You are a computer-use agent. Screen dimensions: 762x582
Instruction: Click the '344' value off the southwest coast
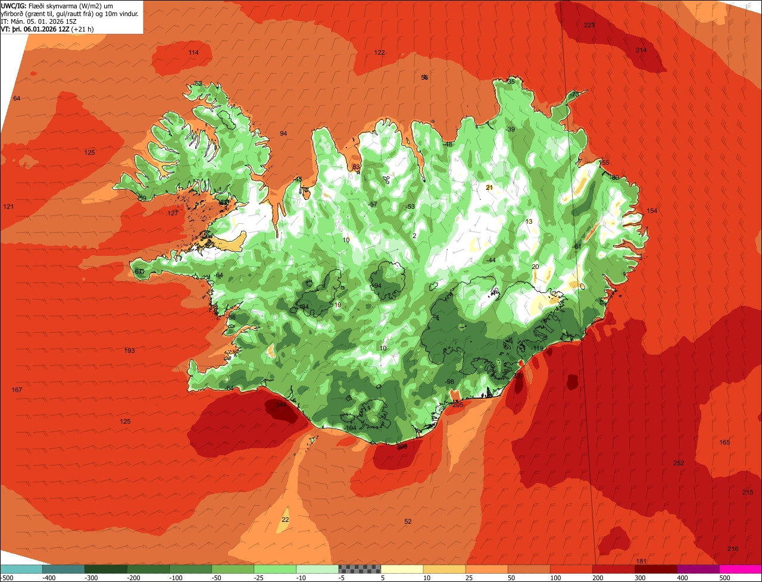pos(281,405)
